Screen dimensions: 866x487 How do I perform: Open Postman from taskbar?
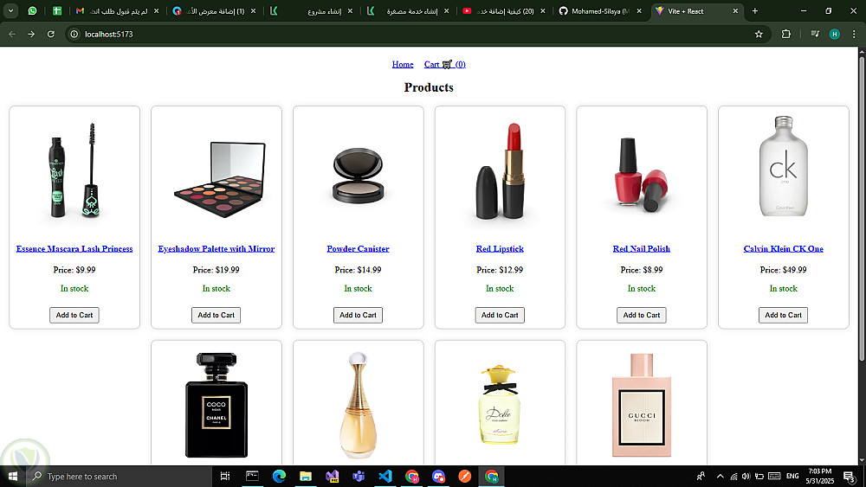(x=465, y=476)
